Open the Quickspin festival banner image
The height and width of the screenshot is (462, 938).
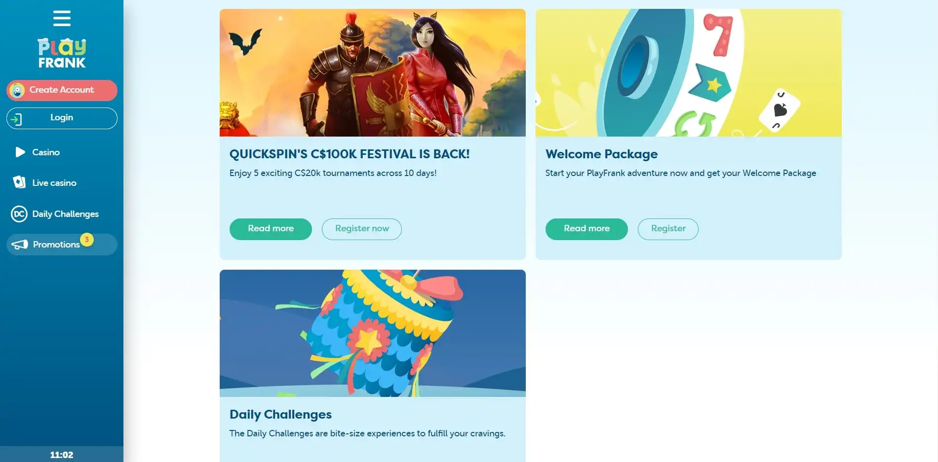point(373,72)
